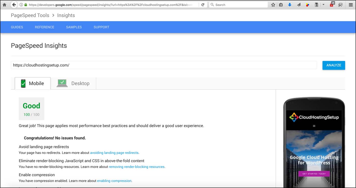Go back using the back arrow
The width and height of the screenshot is (356, 188).
(x=14, y=5)
